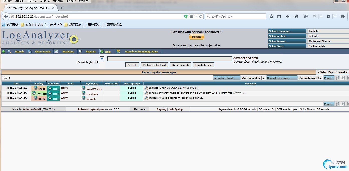Open Firefox downloads arrow icon
Viewport: 349px width, 171px height.
[288, 16]
